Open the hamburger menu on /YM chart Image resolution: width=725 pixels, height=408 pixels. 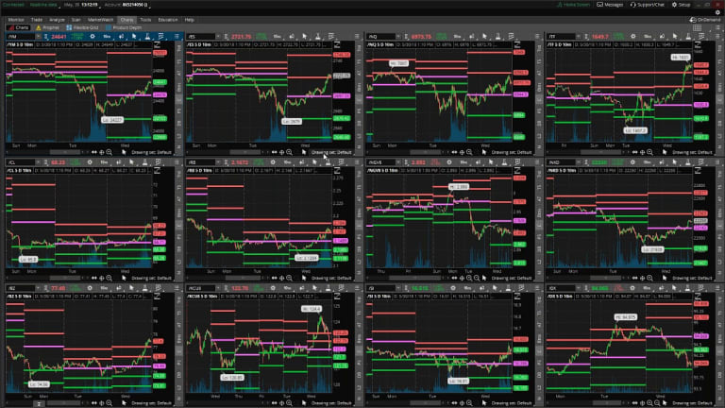(177, 36)
